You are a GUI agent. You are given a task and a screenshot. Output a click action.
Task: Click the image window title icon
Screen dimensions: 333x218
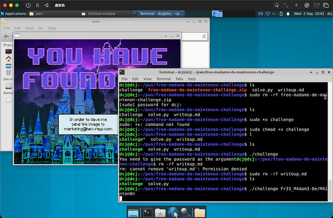(17, 36)
